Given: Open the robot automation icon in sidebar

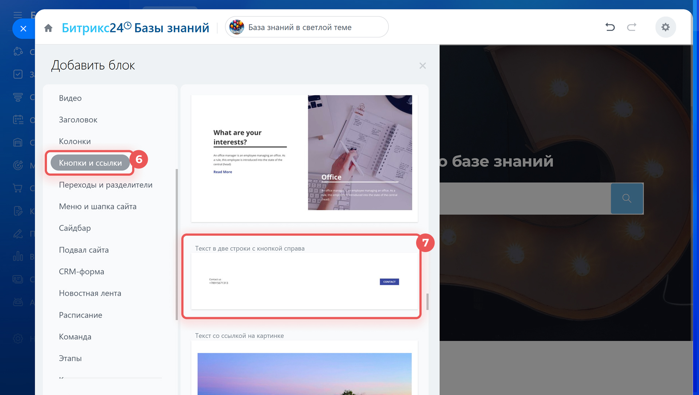Looking at the screenshot, I should (x=18, y=302).
